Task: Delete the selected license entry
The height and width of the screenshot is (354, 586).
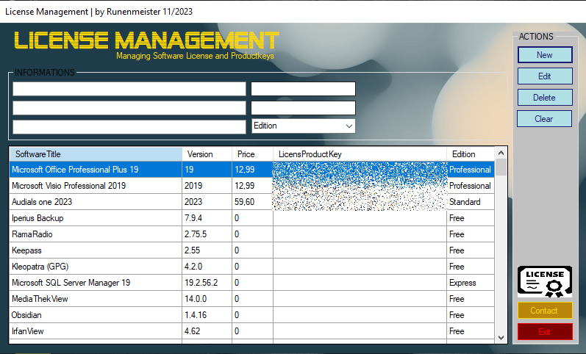Action: coord(545,98)
